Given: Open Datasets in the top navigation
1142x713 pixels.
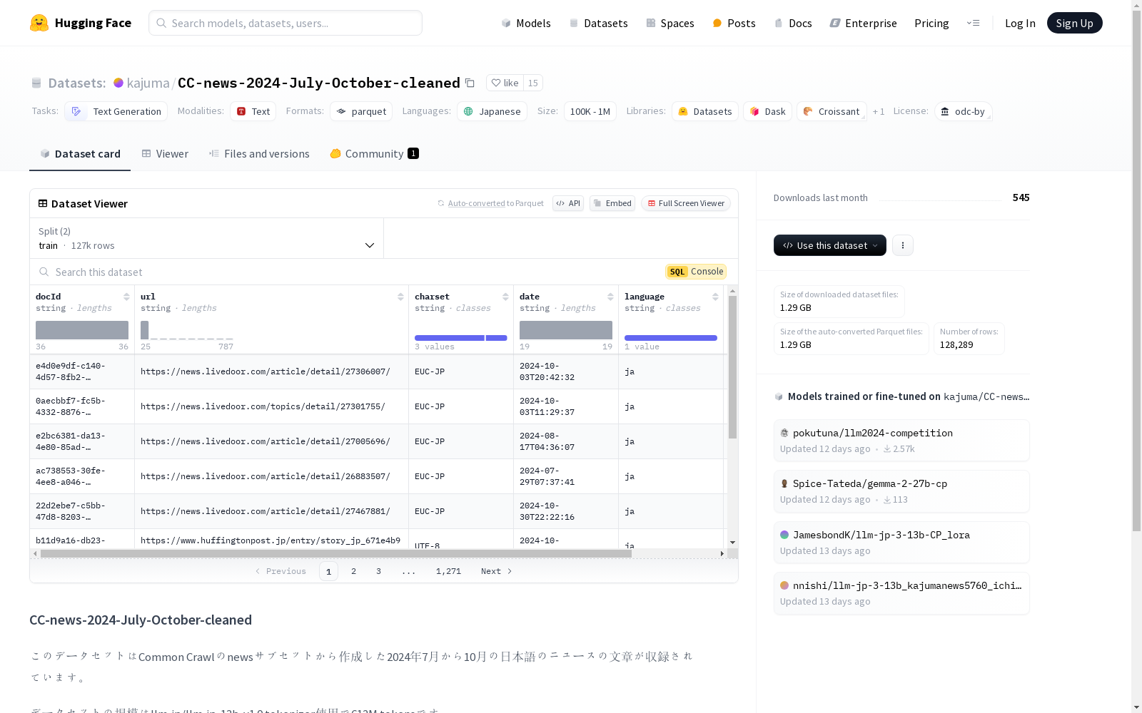Looking at the screenshot, I should point(598,23).
